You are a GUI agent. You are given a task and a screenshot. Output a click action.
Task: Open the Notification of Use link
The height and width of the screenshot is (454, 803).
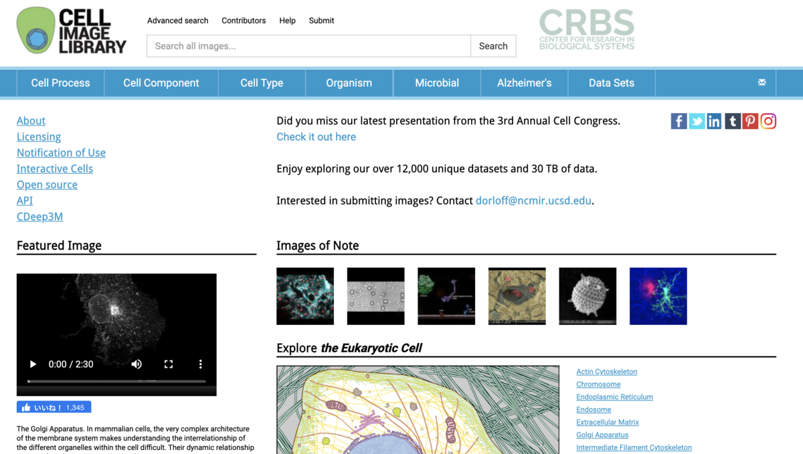[x=61, y=153]
